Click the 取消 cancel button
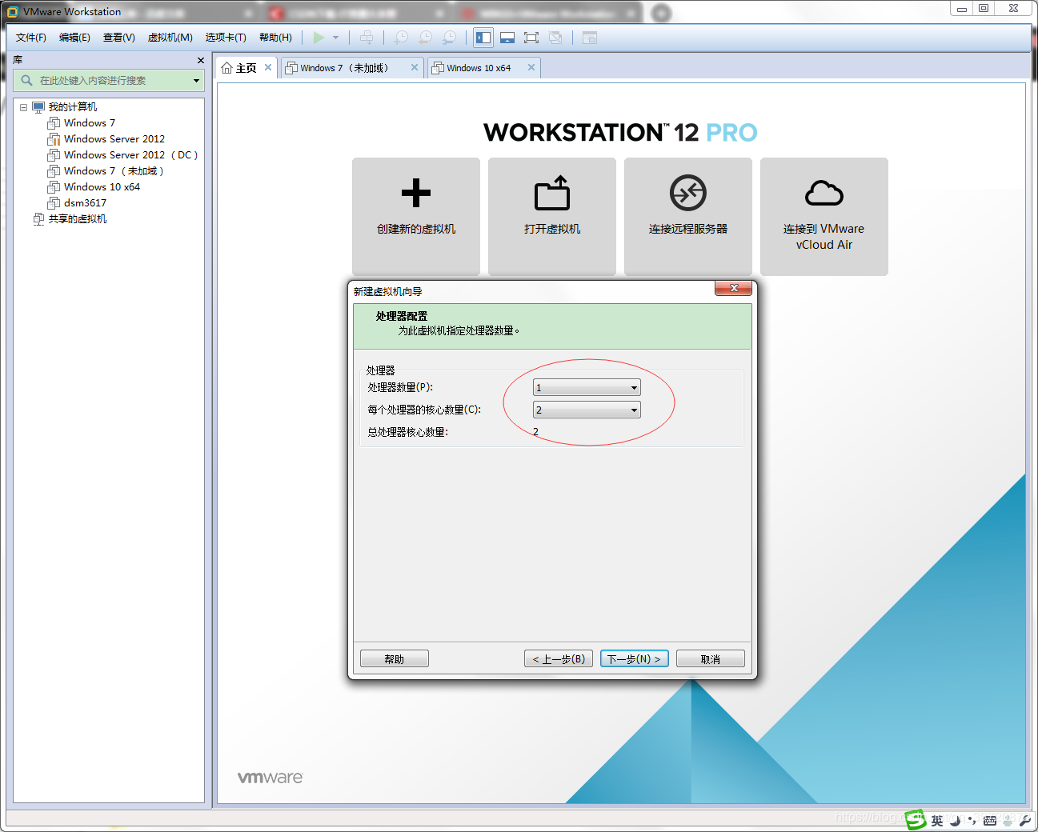Image resolution: width=1038 pixels, height=832 pixels. (x=711, y=658)
